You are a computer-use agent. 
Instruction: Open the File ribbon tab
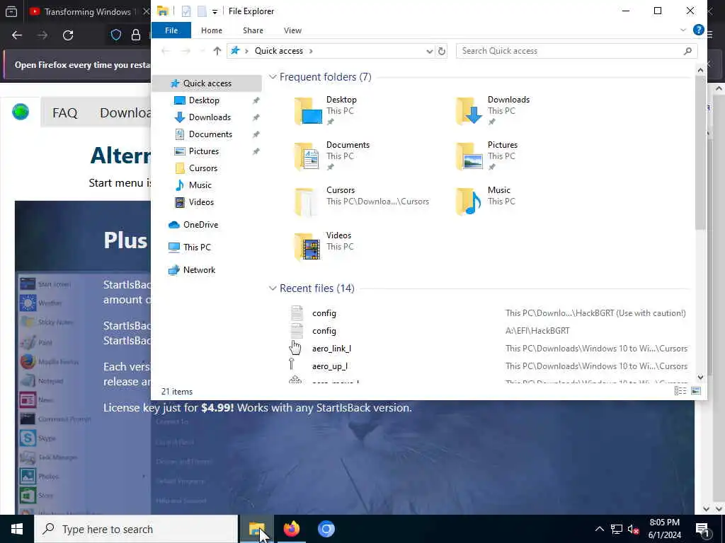(x=171, y=30)
